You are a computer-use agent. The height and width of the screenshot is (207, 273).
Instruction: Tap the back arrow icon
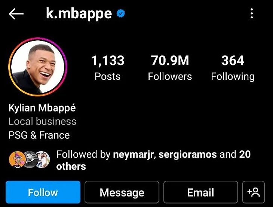coord(16,14)
